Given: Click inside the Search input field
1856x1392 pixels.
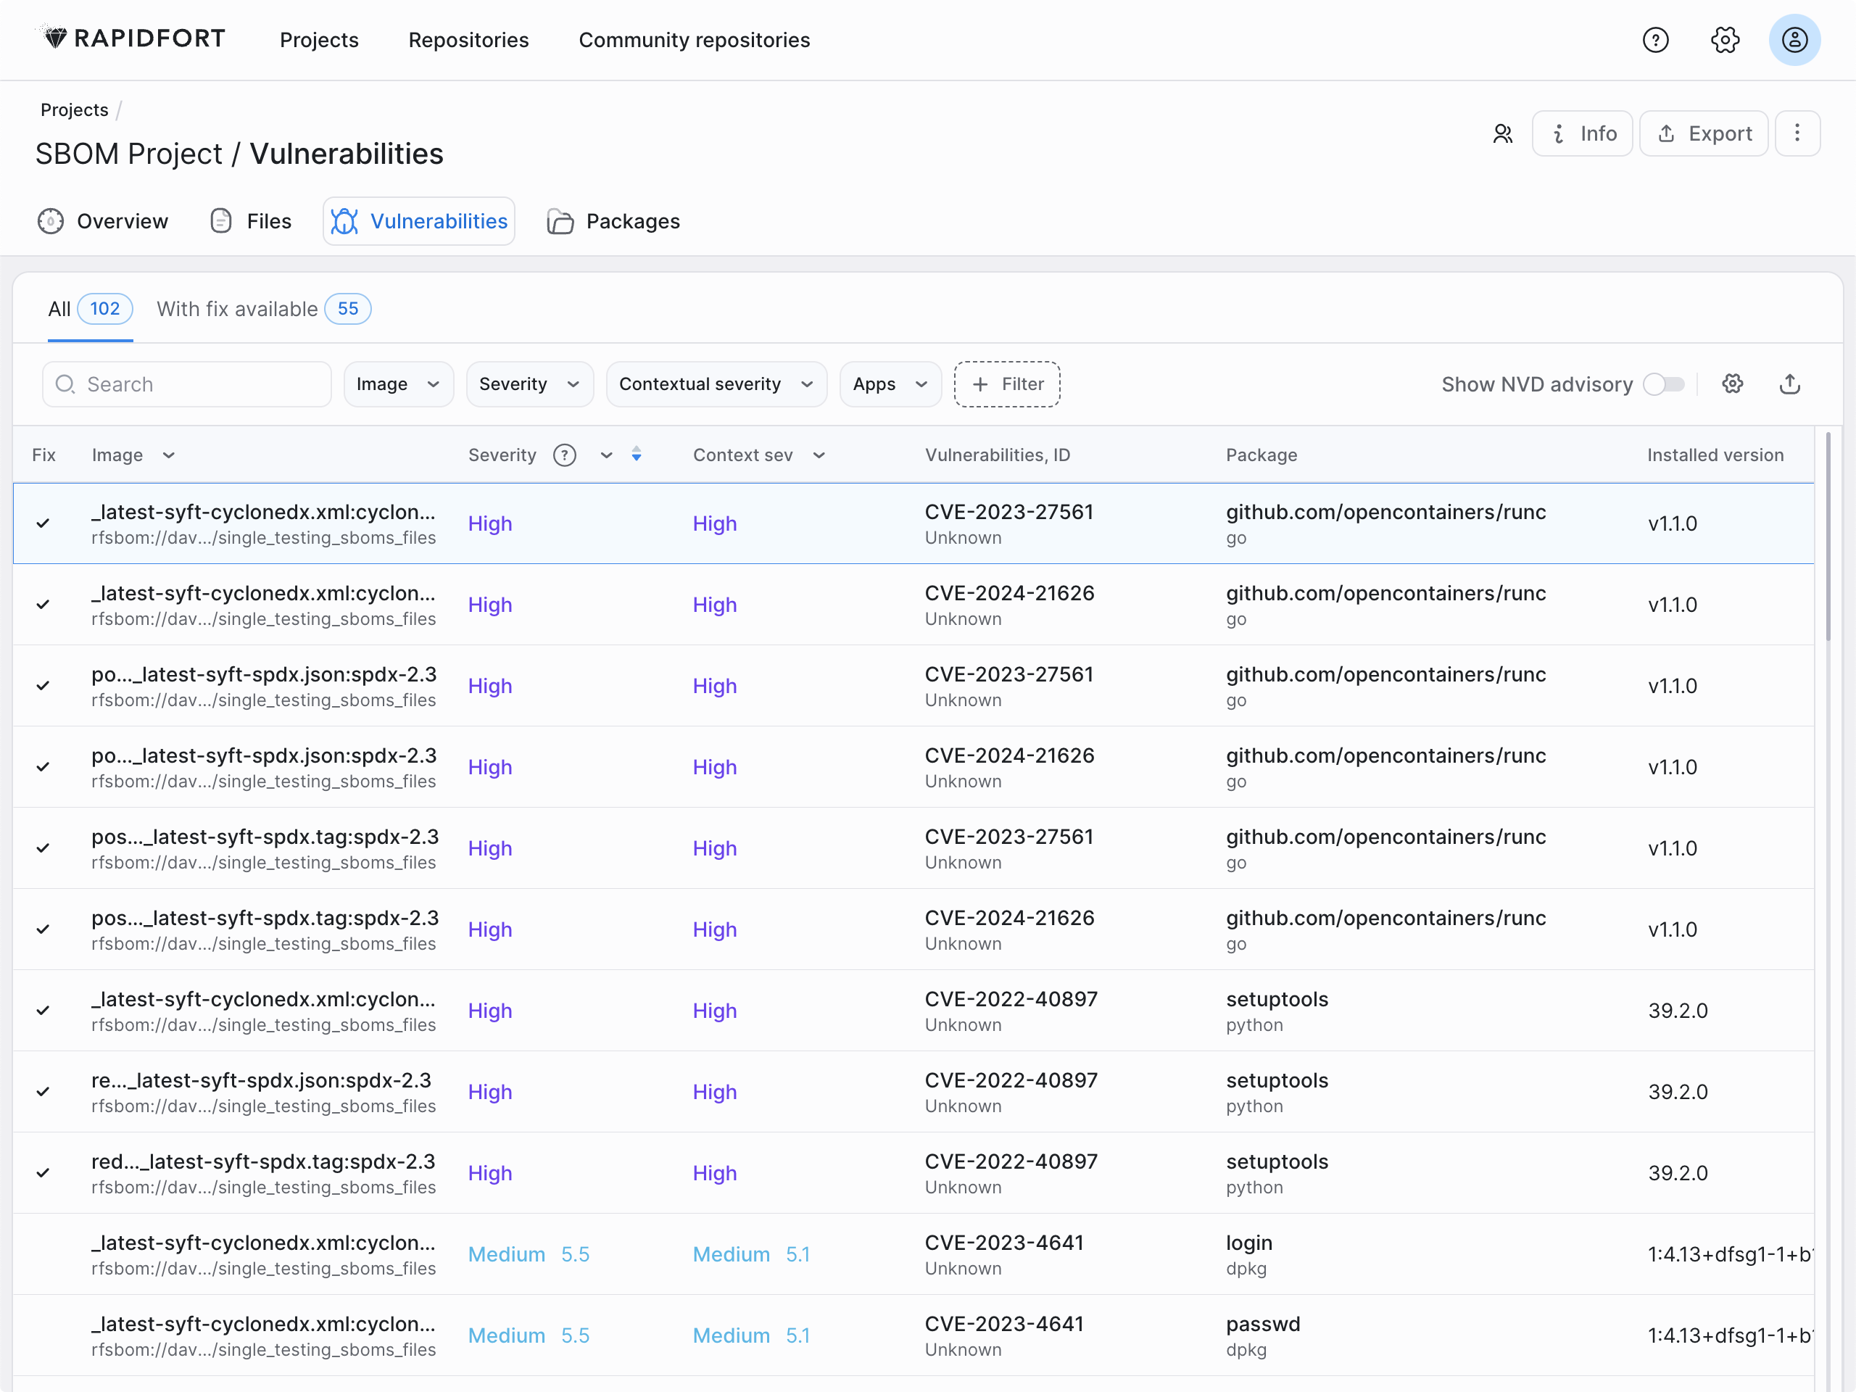Looking at the screenshot, I should pyautogui.click(x=186, y=384).
